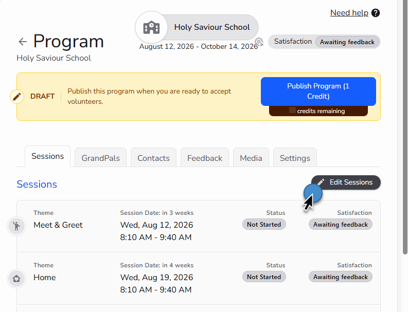Open the Contacts tab

click(x=153, y=158)
